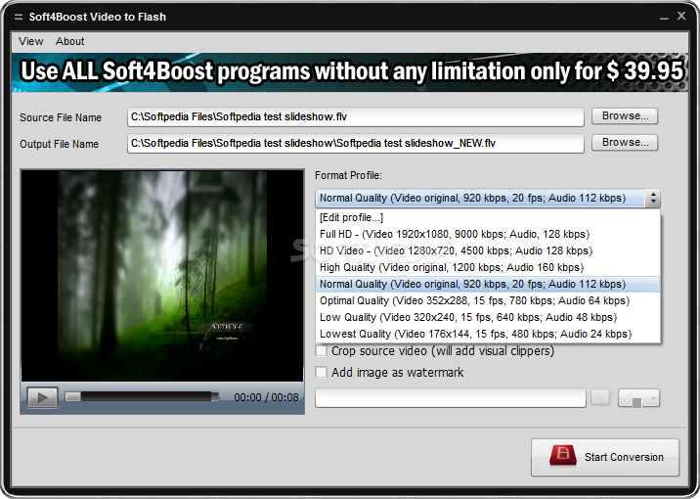The image size is (700, 499).
Task: Enable Add image as watermark checkbox
Action: 321,372
